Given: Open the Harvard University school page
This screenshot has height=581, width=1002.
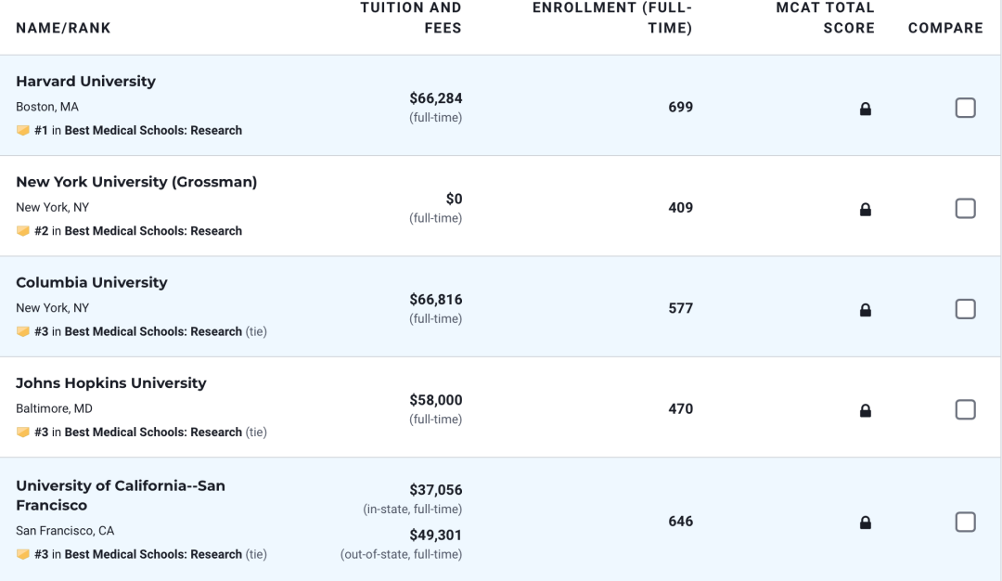Looking at the screenshot, I should pos(85,82).
